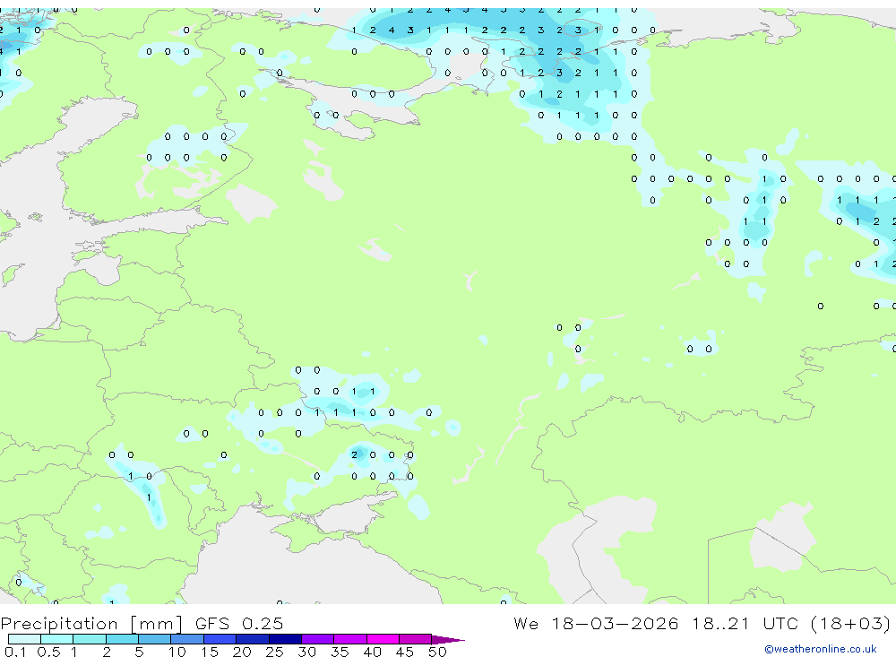Click the '(18+03)' forecast offset text
The width and height of the screenshot is (896, 657).
[850, 624]
